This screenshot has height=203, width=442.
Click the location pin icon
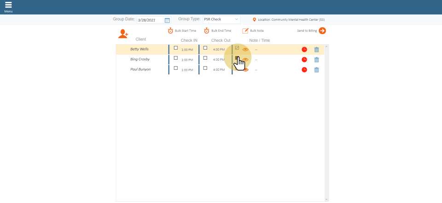tap(254, 20)
